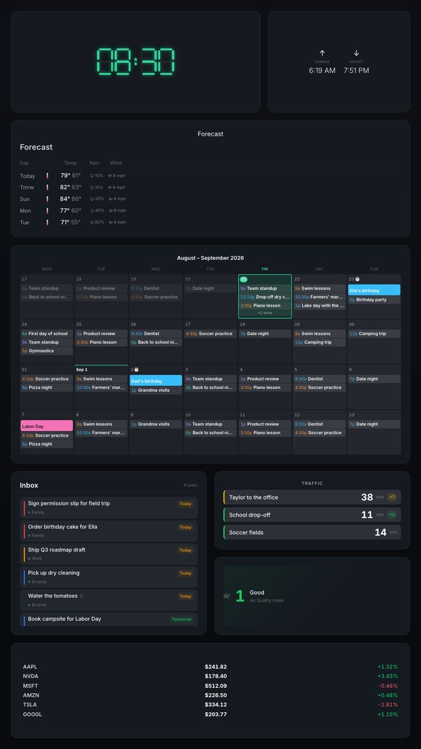This screenshot has height=749, width=421.
Task: Click the Air Quality Index value 1
Action: tap(239, 596)
